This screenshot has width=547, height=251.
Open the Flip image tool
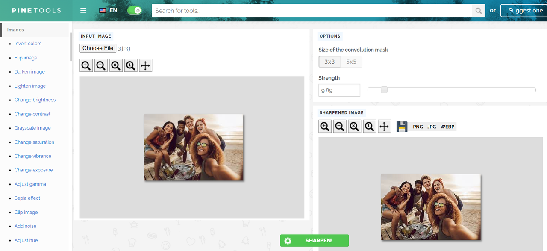pyautogui.click(x=26, y=58)
